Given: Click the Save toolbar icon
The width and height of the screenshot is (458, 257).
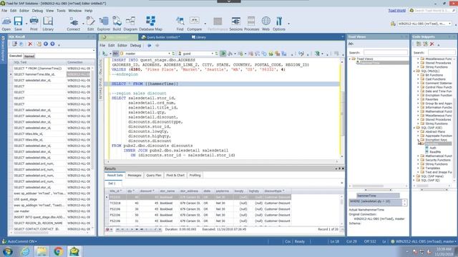Looking at the screenshot, I should [x=18, y=24].
